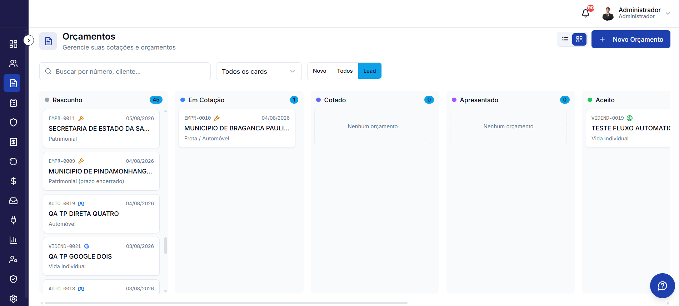This screenshot has height=306, width=679.
Task: Select the Novo filter tab
Action: [320, 71]
